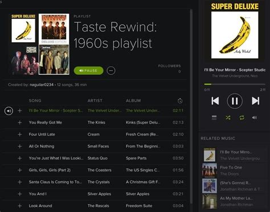The width and height of the screenshot is (270, 212).
Task: Open album Spare Parts
Action: tap(136, 158)
